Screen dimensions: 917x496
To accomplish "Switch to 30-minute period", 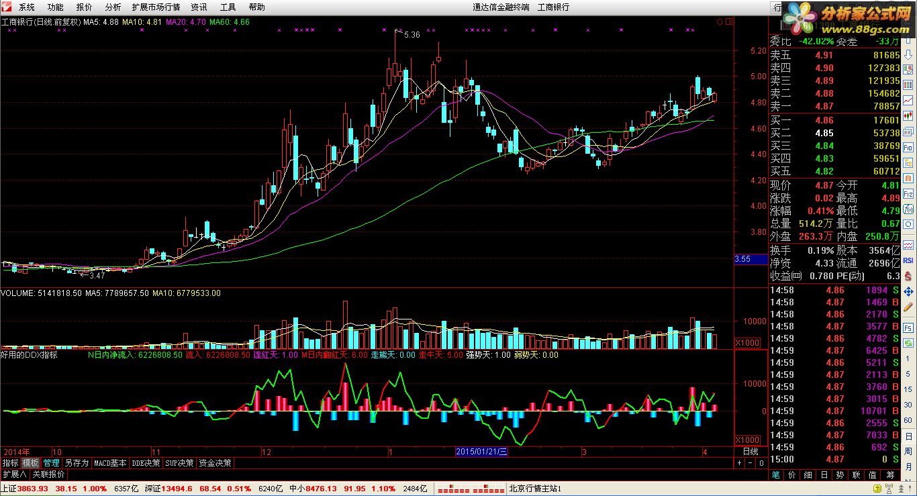I will point(908,404).
